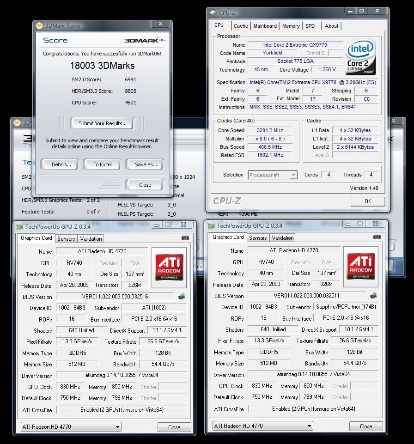Click Subvendor field showing Sapphire/PCPartner

[346, 307]
